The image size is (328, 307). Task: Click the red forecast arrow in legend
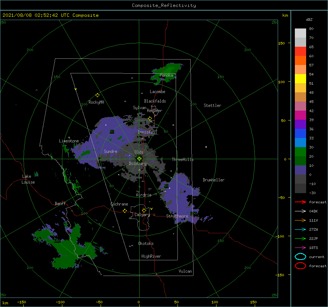pyautogui.click(x=300, y=202)
